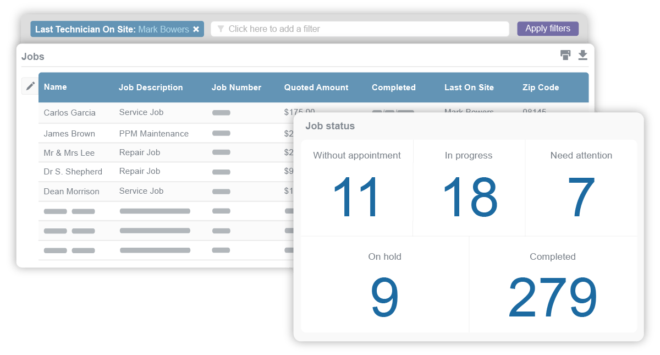Click the Zip Code column header
Viewport: 660px width, 355px height.
tap(541, 88)
